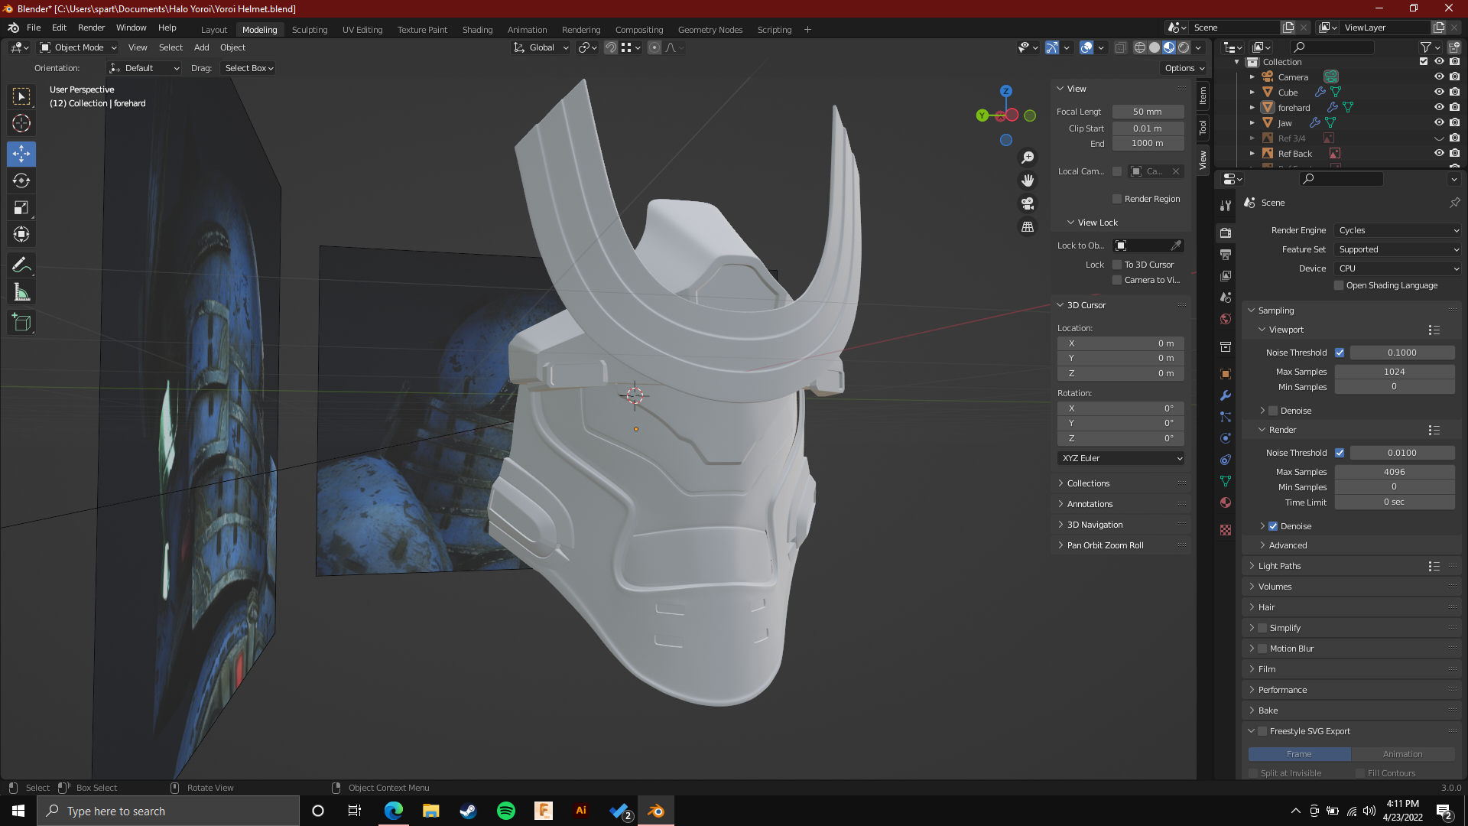Enable the Render Region checkbox
1468x826 pixels.
(1117, 199)
